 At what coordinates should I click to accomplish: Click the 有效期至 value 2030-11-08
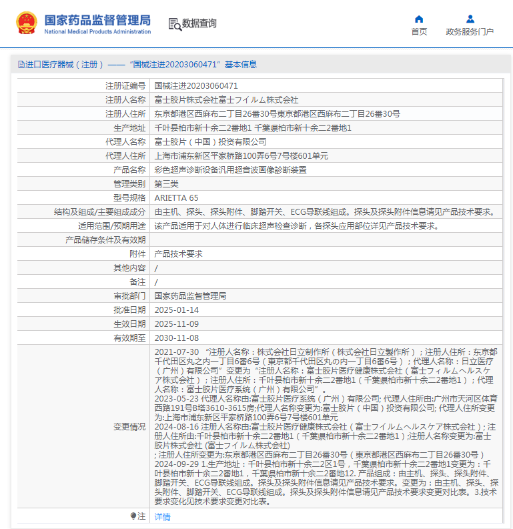click(x=177, y=338)
